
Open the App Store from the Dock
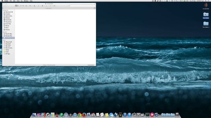[129, 115]
